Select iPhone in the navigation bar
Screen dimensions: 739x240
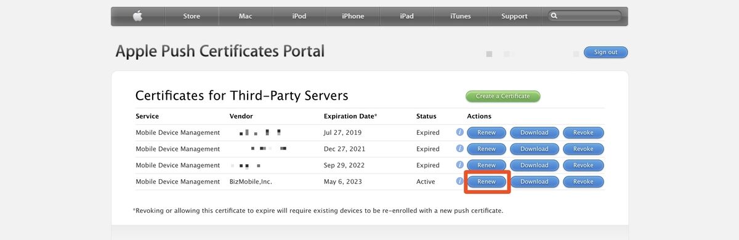[x=353, y=16]
